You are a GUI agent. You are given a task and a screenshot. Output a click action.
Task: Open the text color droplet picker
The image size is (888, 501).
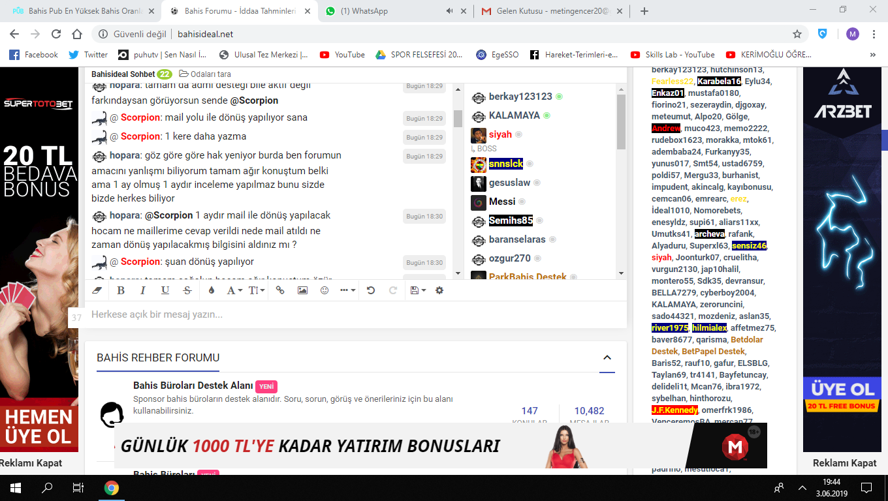tap(211, 290)
